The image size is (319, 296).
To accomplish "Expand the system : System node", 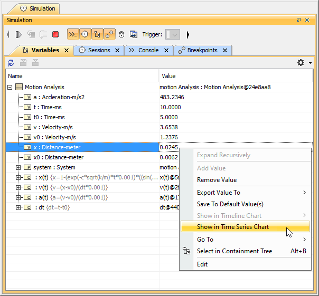I will pyautogui.click(x=18, y=167).
